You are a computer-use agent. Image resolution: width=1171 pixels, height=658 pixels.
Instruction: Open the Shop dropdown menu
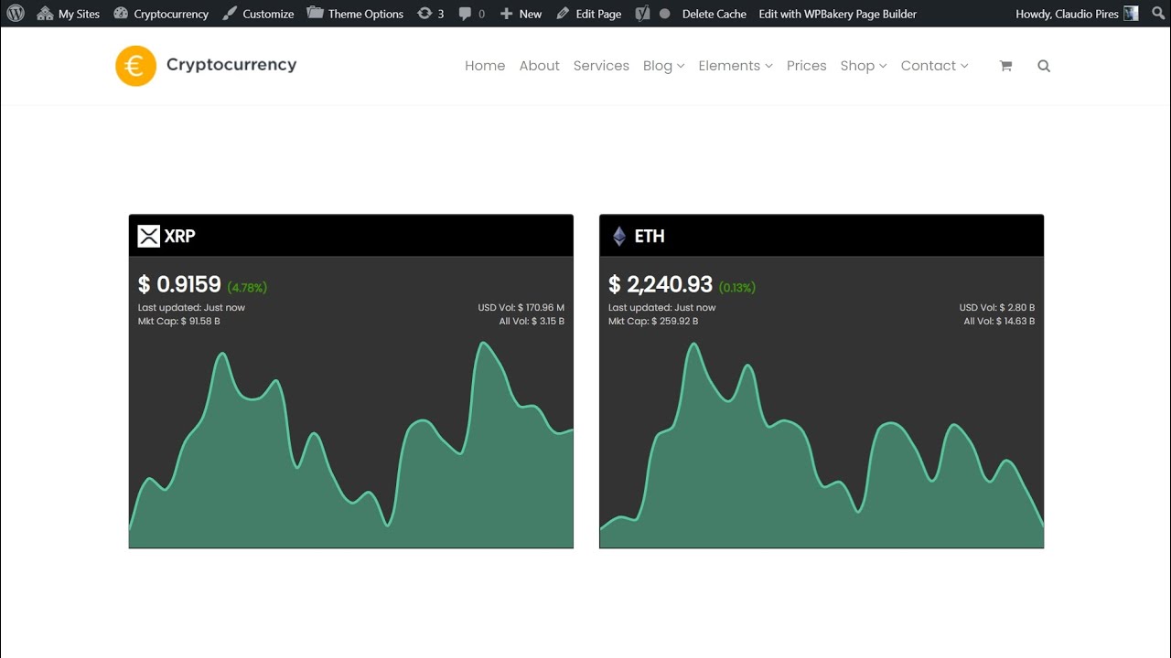[863, 66]
